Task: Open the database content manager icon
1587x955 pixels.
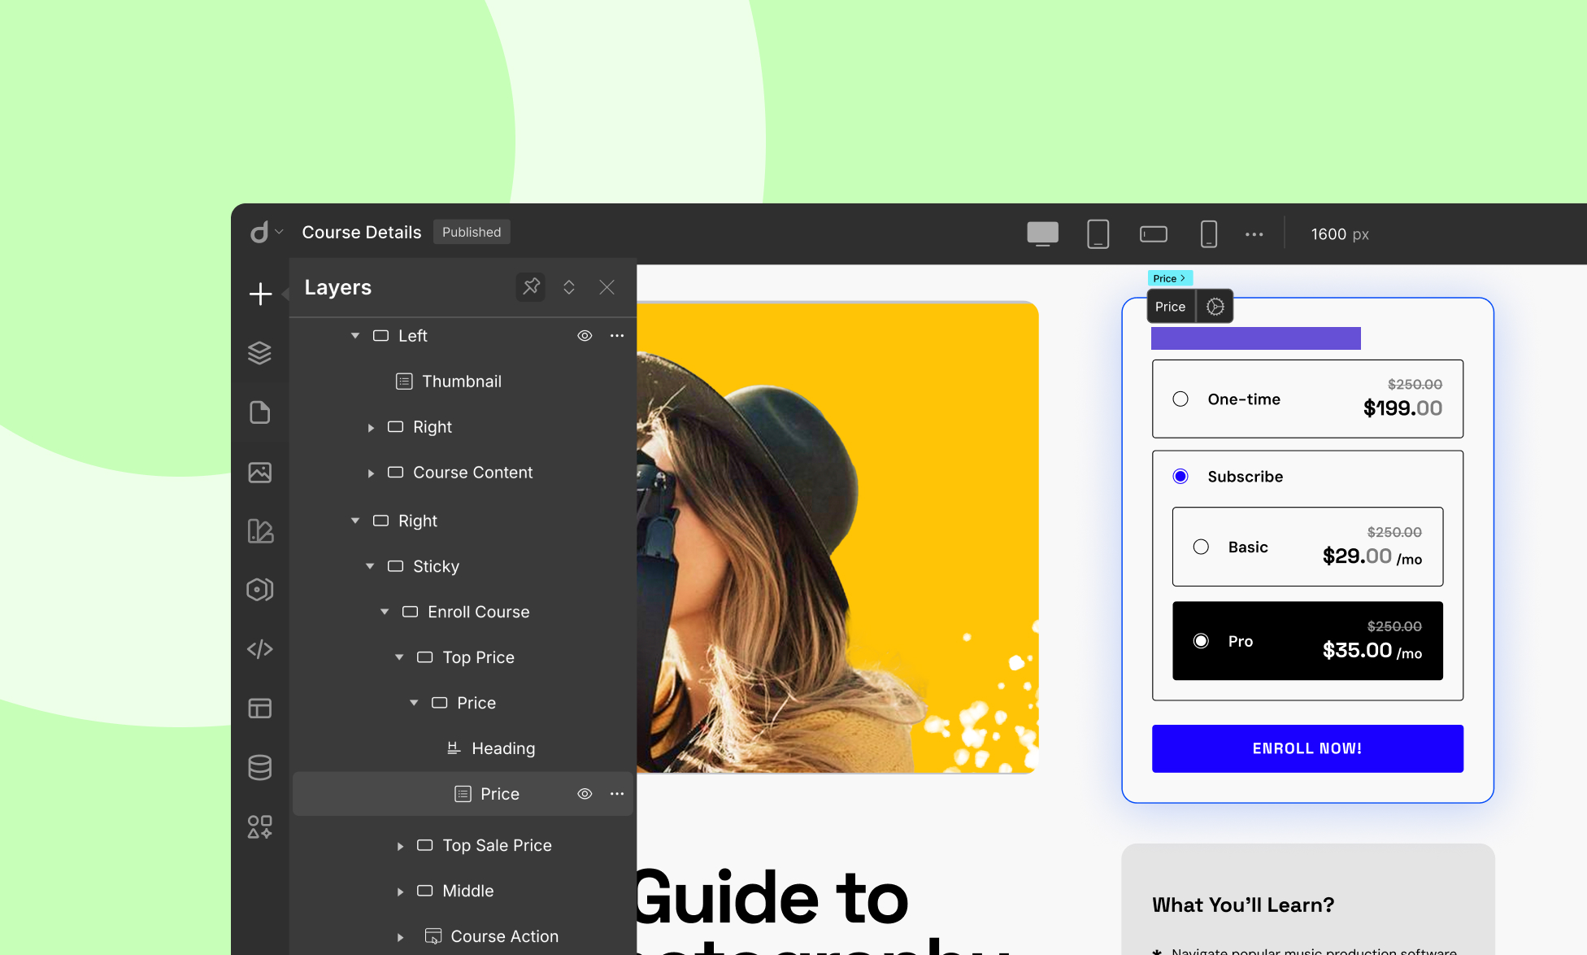Action: (x=260, y=767)
